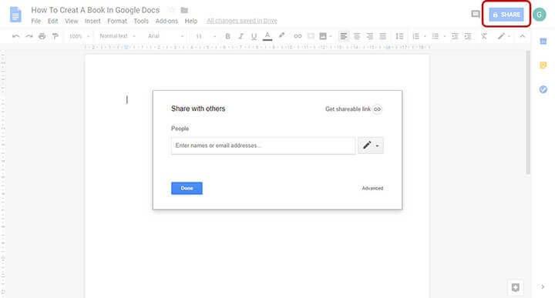This screenshot has width=555, height=298.
Task: Select Left align
Action: pos(343,36)
